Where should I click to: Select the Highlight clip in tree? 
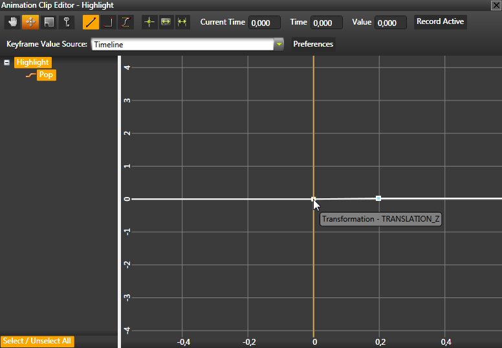point(33,63)
